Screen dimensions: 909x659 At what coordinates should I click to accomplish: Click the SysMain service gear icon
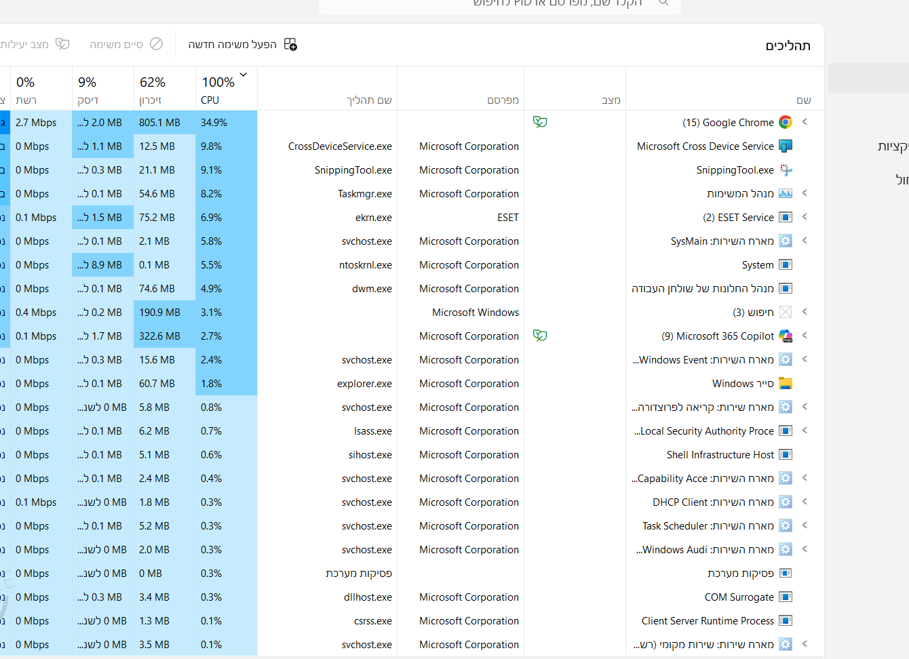(x=786, y=241)
